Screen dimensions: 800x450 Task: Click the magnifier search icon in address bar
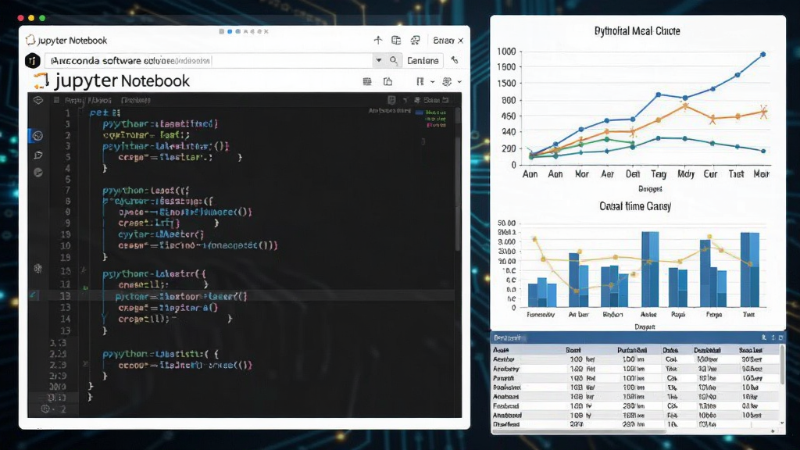pos(394,60)
